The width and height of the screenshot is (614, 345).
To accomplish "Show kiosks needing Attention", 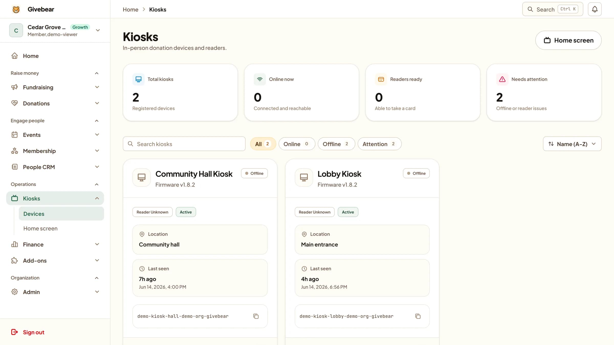I will click(x=379, y=144).
